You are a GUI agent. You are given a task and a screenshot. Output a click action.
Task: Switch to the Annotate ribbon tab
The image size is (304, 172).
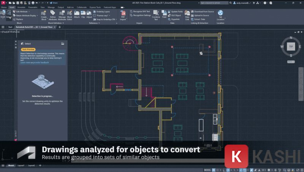(22, 7)
